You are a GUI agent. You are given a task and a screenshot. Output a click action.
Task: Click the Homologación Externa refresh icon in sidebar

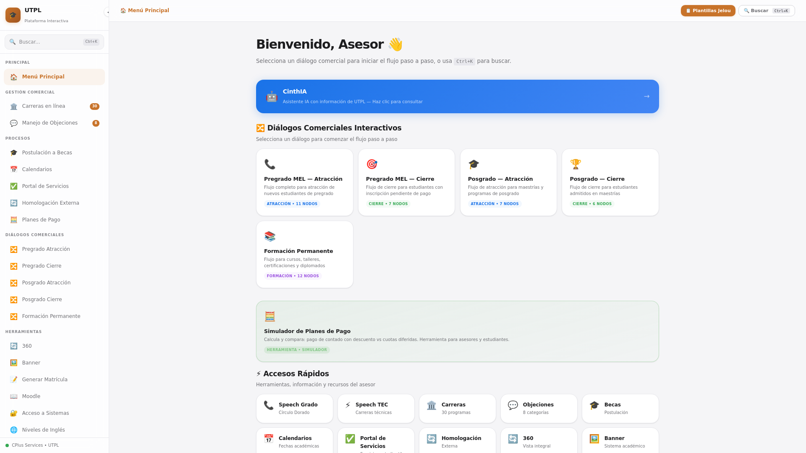[x=14, y=203]
